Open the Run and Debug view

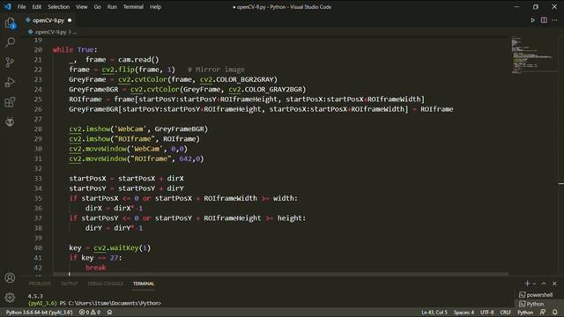click(10, 82)
